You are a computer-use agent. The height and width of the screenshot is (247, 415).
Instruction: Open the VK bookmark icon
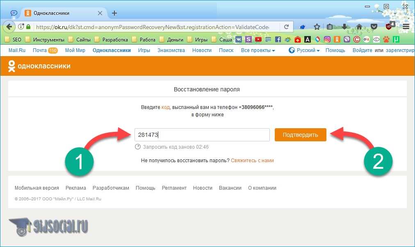(239, 40)
